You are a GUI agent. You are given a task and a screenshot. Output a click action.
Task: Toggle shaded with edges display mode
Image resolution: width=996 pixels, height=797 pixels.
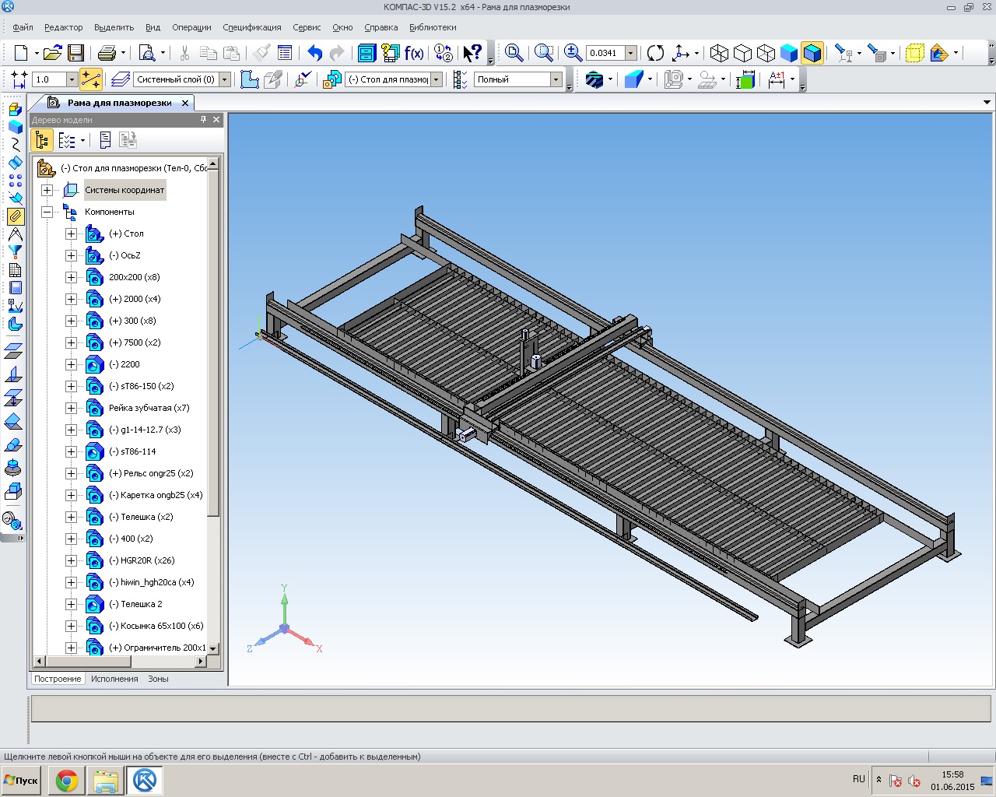[x=812, y=53]
